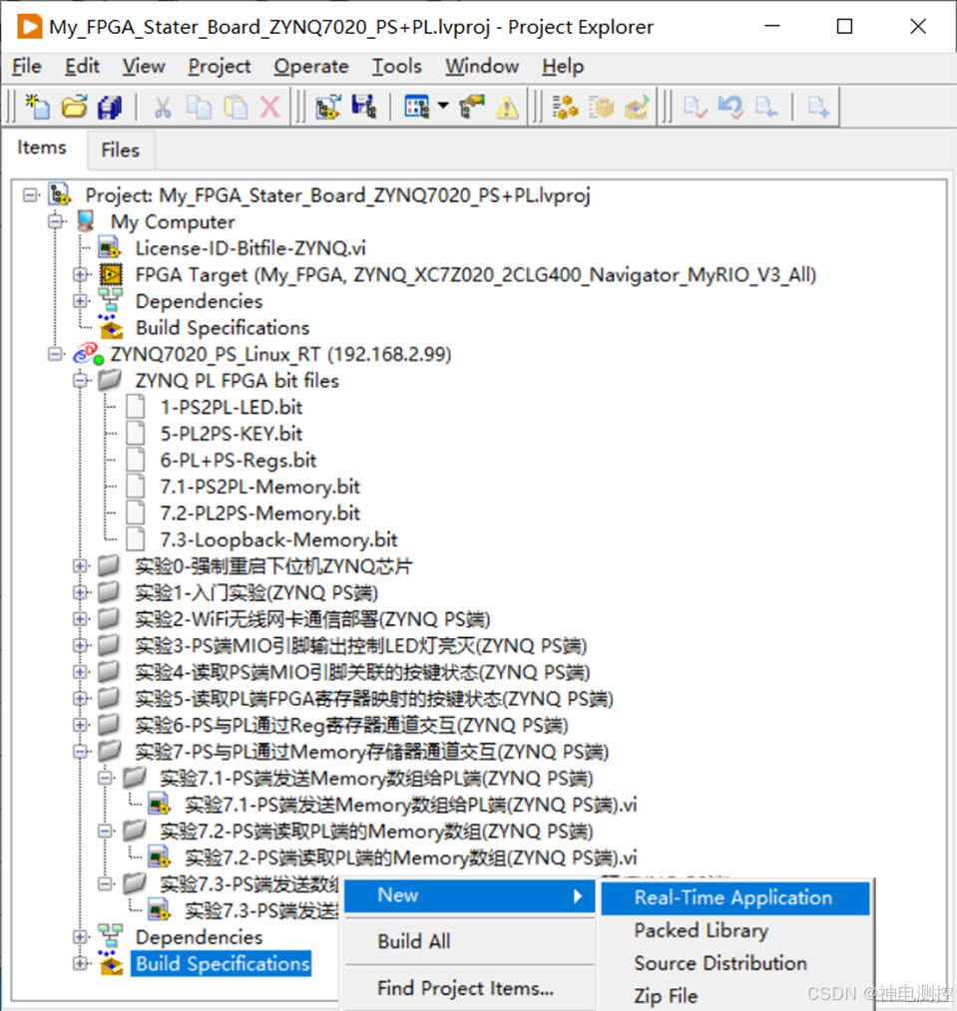957x1011 pixels.
Task: Click the ZYNQ PL FPGA bit files folder icon
Action: 110,381
